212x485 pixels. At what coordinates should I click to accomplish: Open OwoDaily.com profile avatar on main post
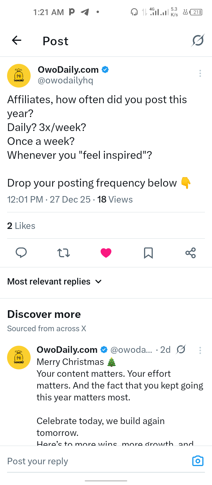[19, 76]
